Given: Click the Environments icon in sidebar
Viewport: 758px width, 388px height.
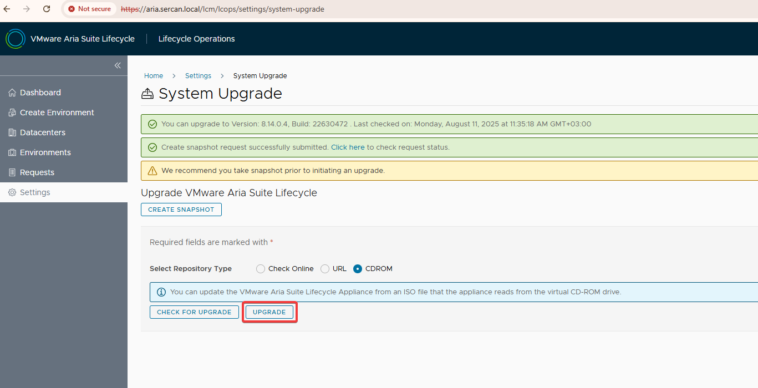Looking at the screenshot, I should (x=12, y=152).
